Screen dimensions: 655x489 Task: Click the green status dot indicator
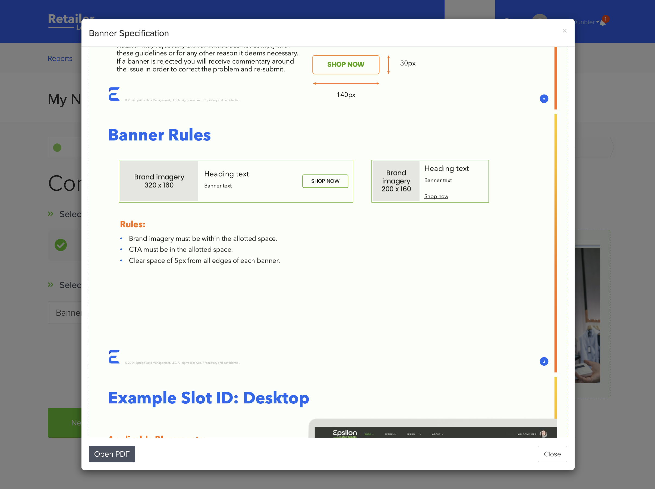tap(57, 148)
